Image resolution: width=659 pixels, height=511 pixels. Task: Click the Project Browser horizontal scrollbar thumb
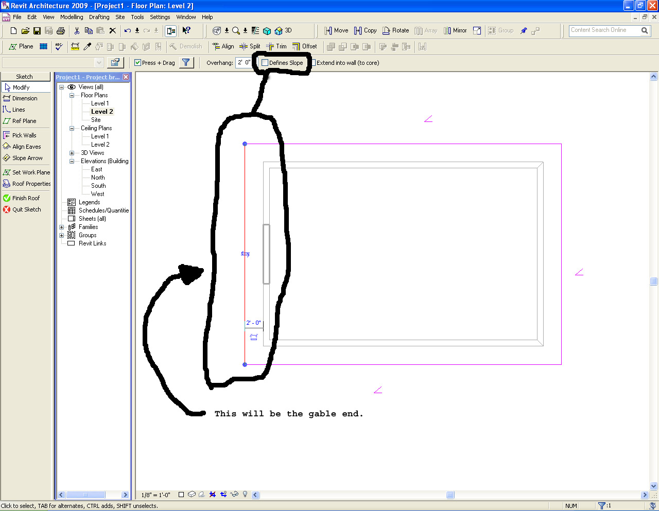pyautogui.click(x=85, y=495)
